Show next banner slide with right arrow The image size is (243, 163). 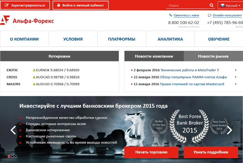[229, 130]
